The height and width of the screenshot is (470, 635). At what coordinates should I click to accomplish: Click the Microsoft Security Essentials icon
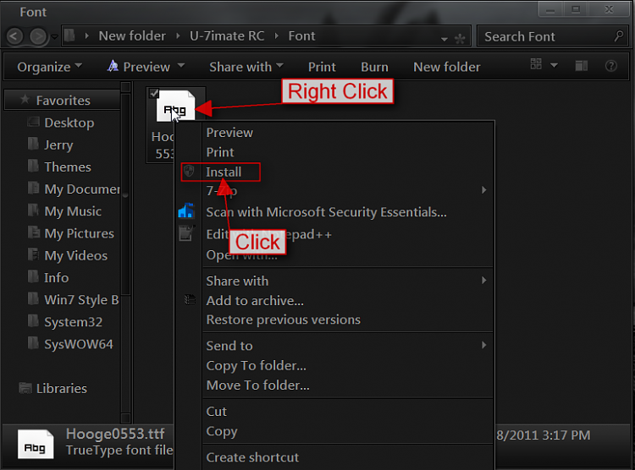pyautogui.click(x=186, y=210)
